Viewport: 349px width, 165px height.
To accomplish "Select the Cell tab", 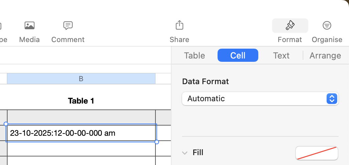I will 238,56.
